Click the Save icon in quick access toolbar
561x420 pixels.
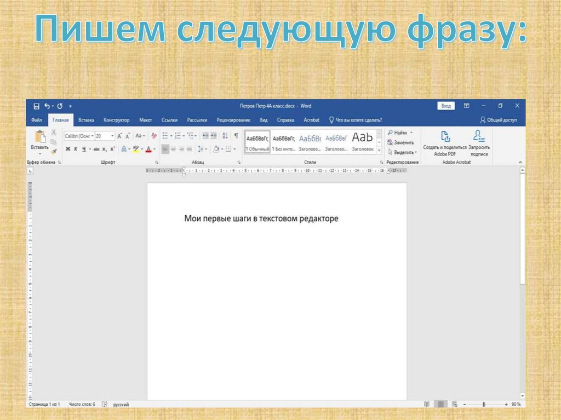[36, 106]
